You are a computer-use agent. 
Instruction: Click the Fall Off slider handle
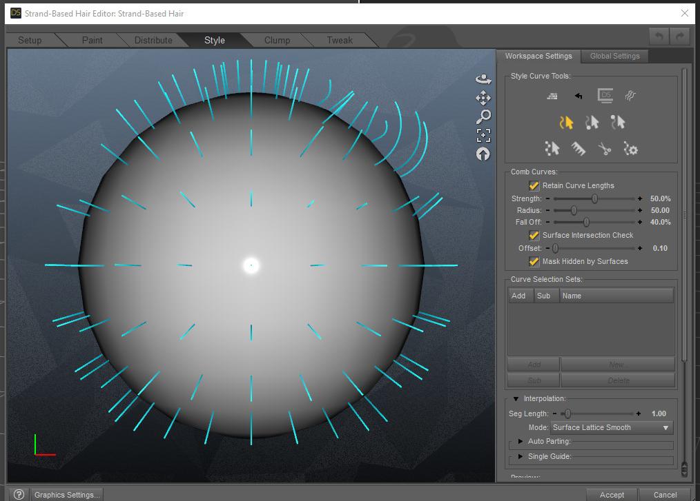coord(586,221)
